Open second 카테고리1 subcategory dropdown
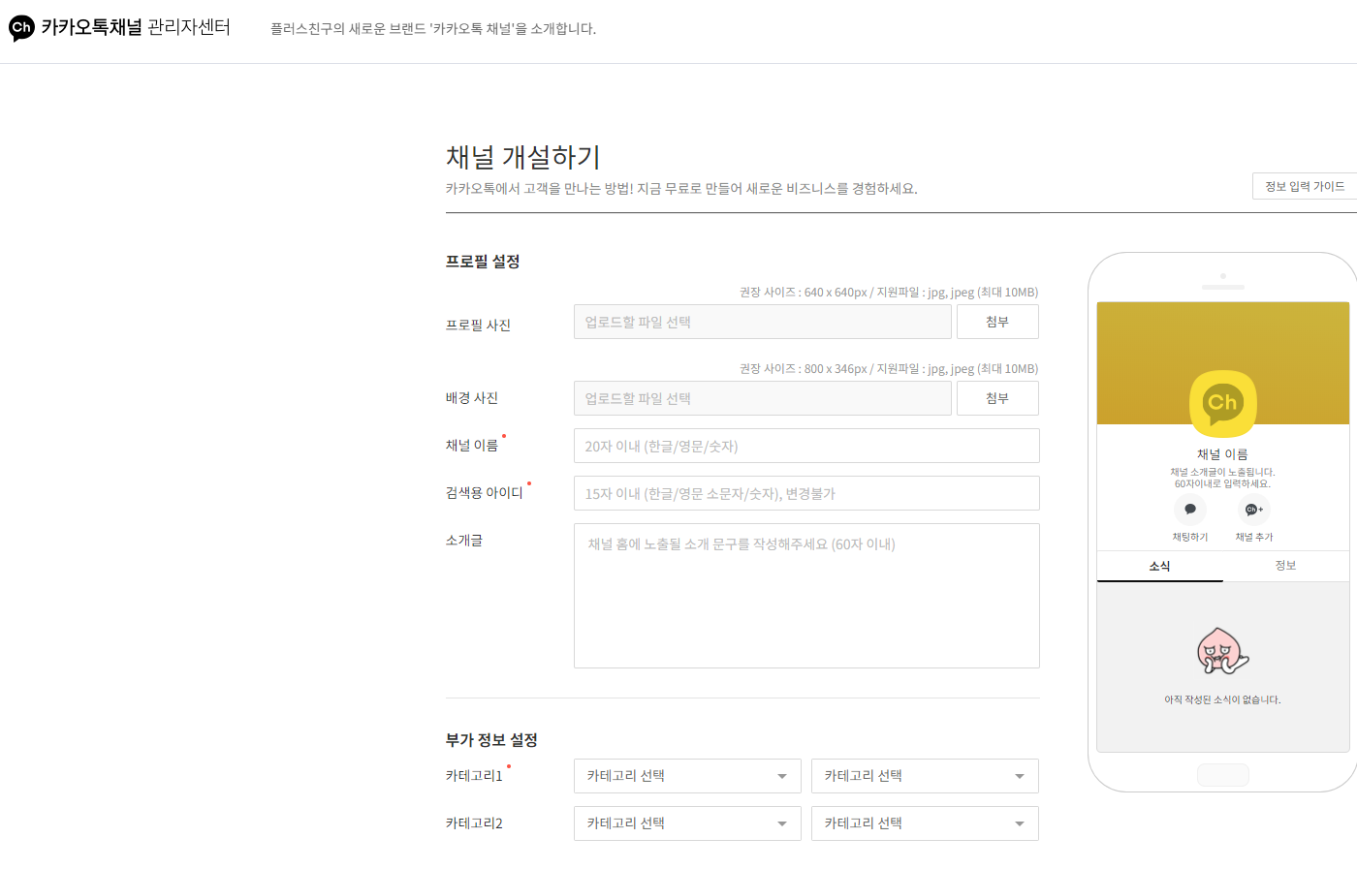1357x869 pixels. (925, 776)
